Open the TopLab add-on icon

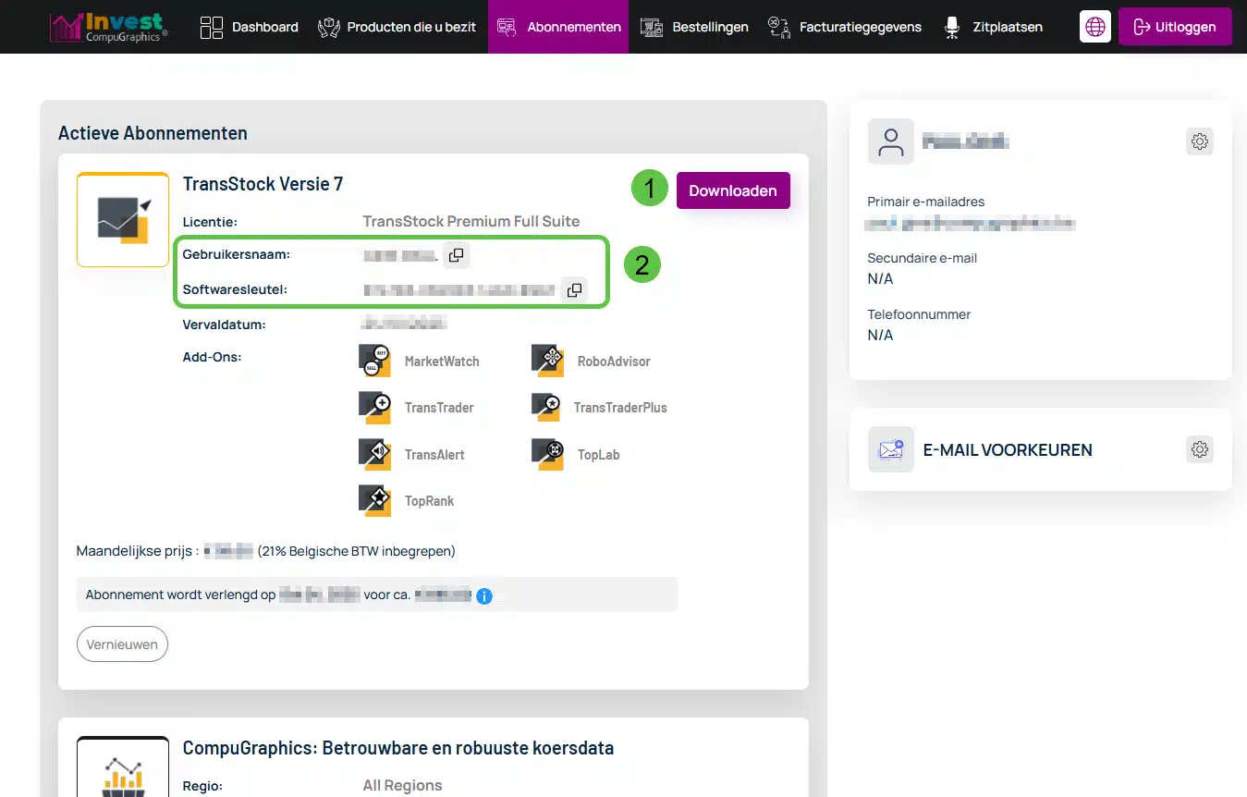click(547, 454)
